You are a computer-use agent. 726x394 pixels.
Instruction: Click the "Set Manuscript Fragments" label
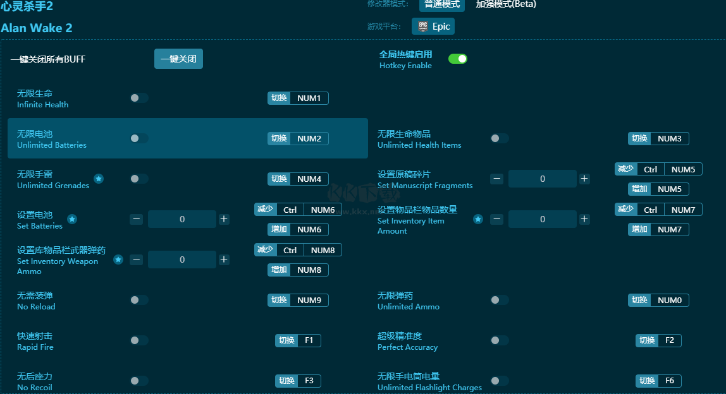pyautogui.click(x=425, y=186)
